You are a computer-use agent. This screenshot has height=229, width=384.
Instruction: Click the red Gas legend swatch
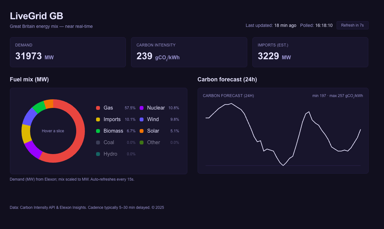click(98, 108)
